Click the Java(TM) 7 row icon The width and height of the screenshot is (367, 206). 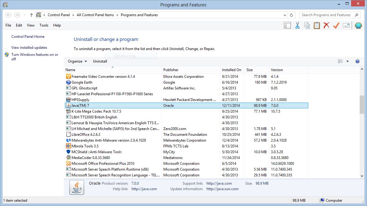(x=69, y=106)
